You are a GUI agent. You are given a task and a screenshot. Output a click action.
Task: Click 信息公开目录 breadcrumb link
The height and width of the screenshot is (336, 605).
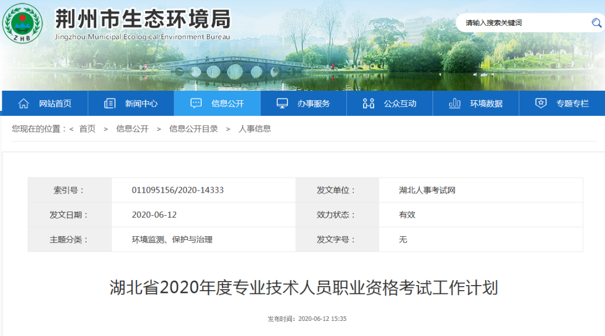[x=194, y=129]
